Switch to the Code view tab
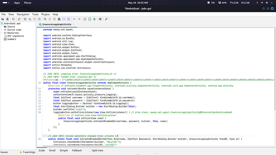Screen dimensions: 276x155 pyautogui.click(x=42, y=150)
